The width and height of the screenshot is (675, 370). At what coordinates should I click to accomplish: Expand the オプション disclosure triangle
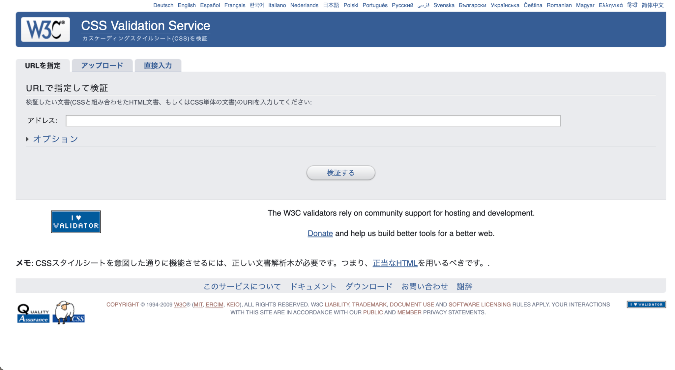27,139
